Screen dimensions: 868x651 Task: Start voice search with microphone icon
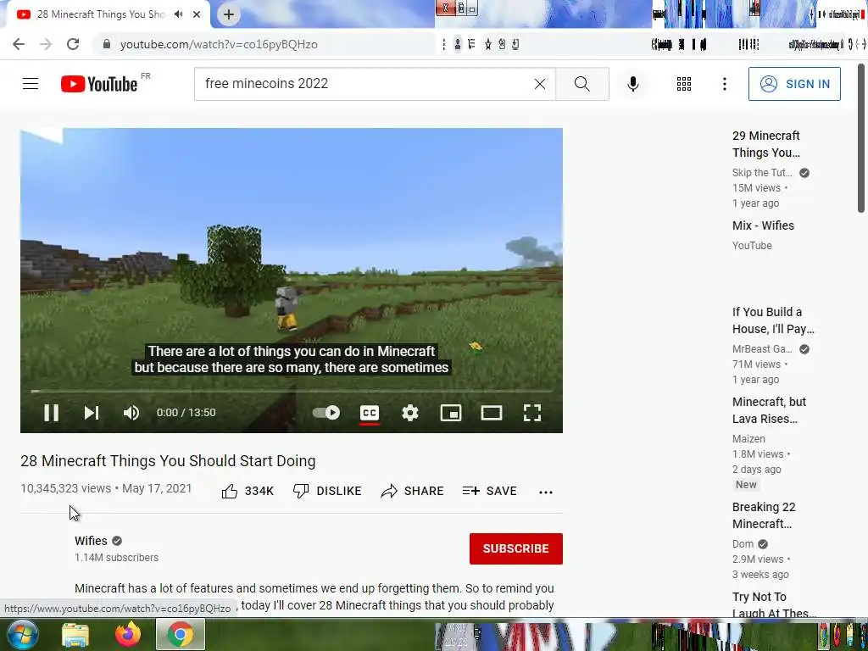[x=633, y=84]
